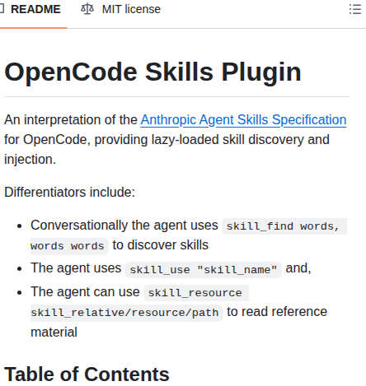Select the skill_use "skill_name" code snippet

[x=204, y=270]
